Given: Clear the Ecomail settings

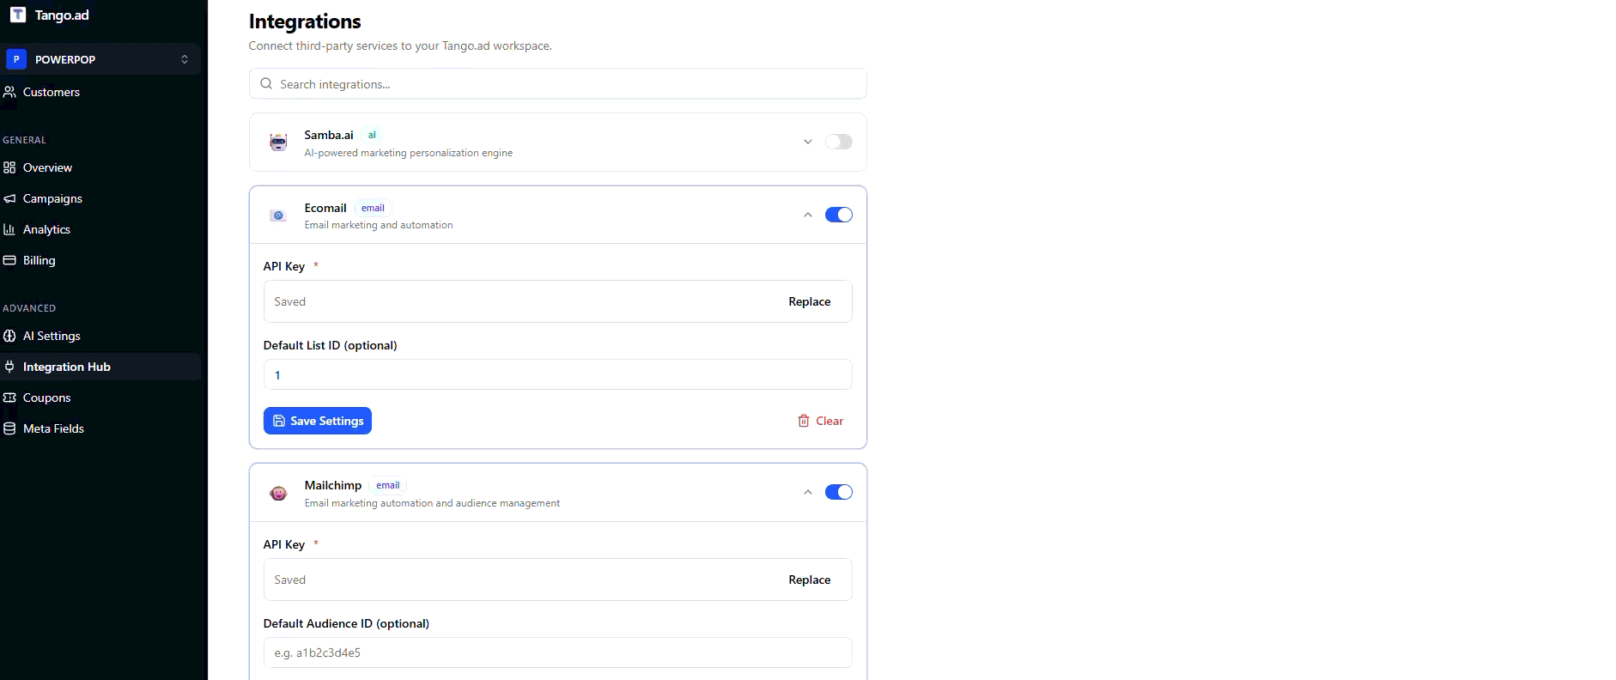Looking at the screenshot, I should coord(821,421).
